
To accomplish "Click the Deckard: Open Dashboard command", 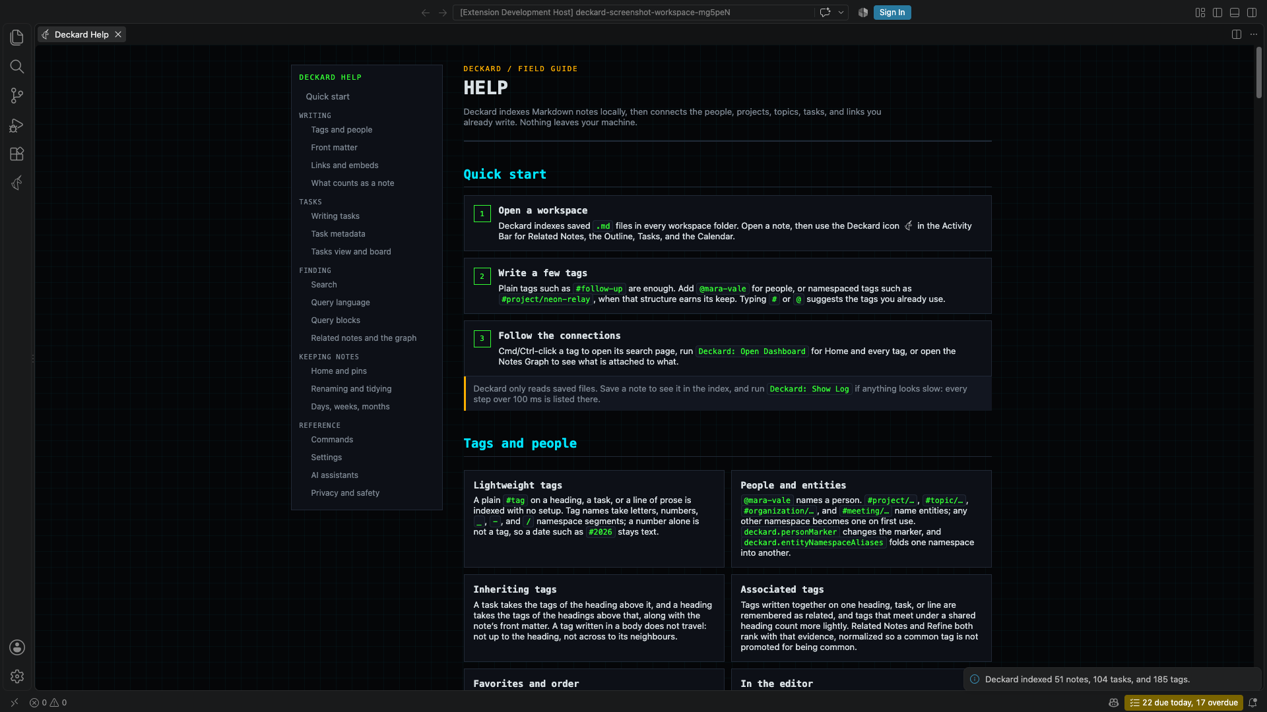I will (x=752, y=351).
